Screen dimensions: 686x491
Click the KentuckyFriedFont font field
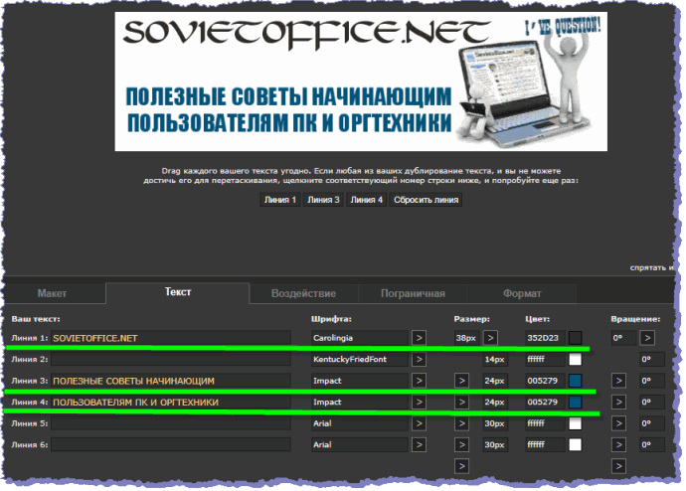[360, 360]
